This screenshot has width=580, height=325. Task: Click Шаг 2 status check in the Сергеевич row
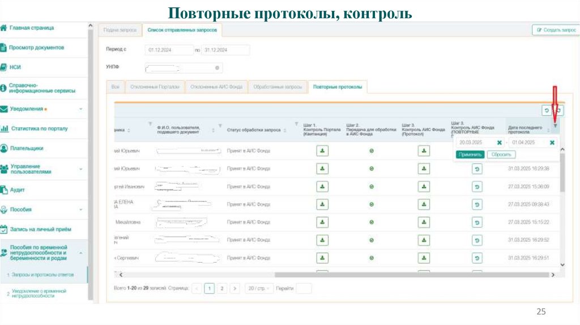pos(372,258)
